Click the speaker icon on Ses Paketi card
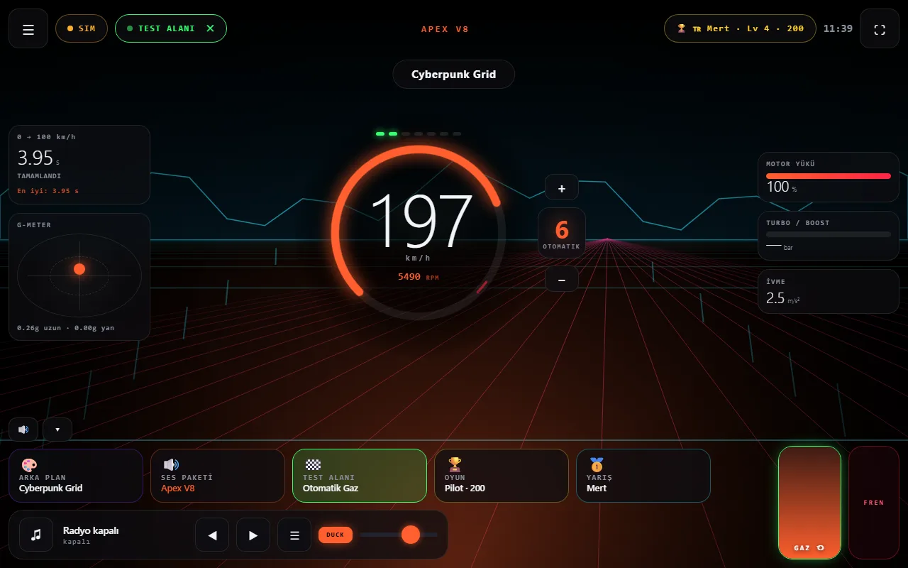Viewport: 908px width, 568px height. click(x=171, y=465)
